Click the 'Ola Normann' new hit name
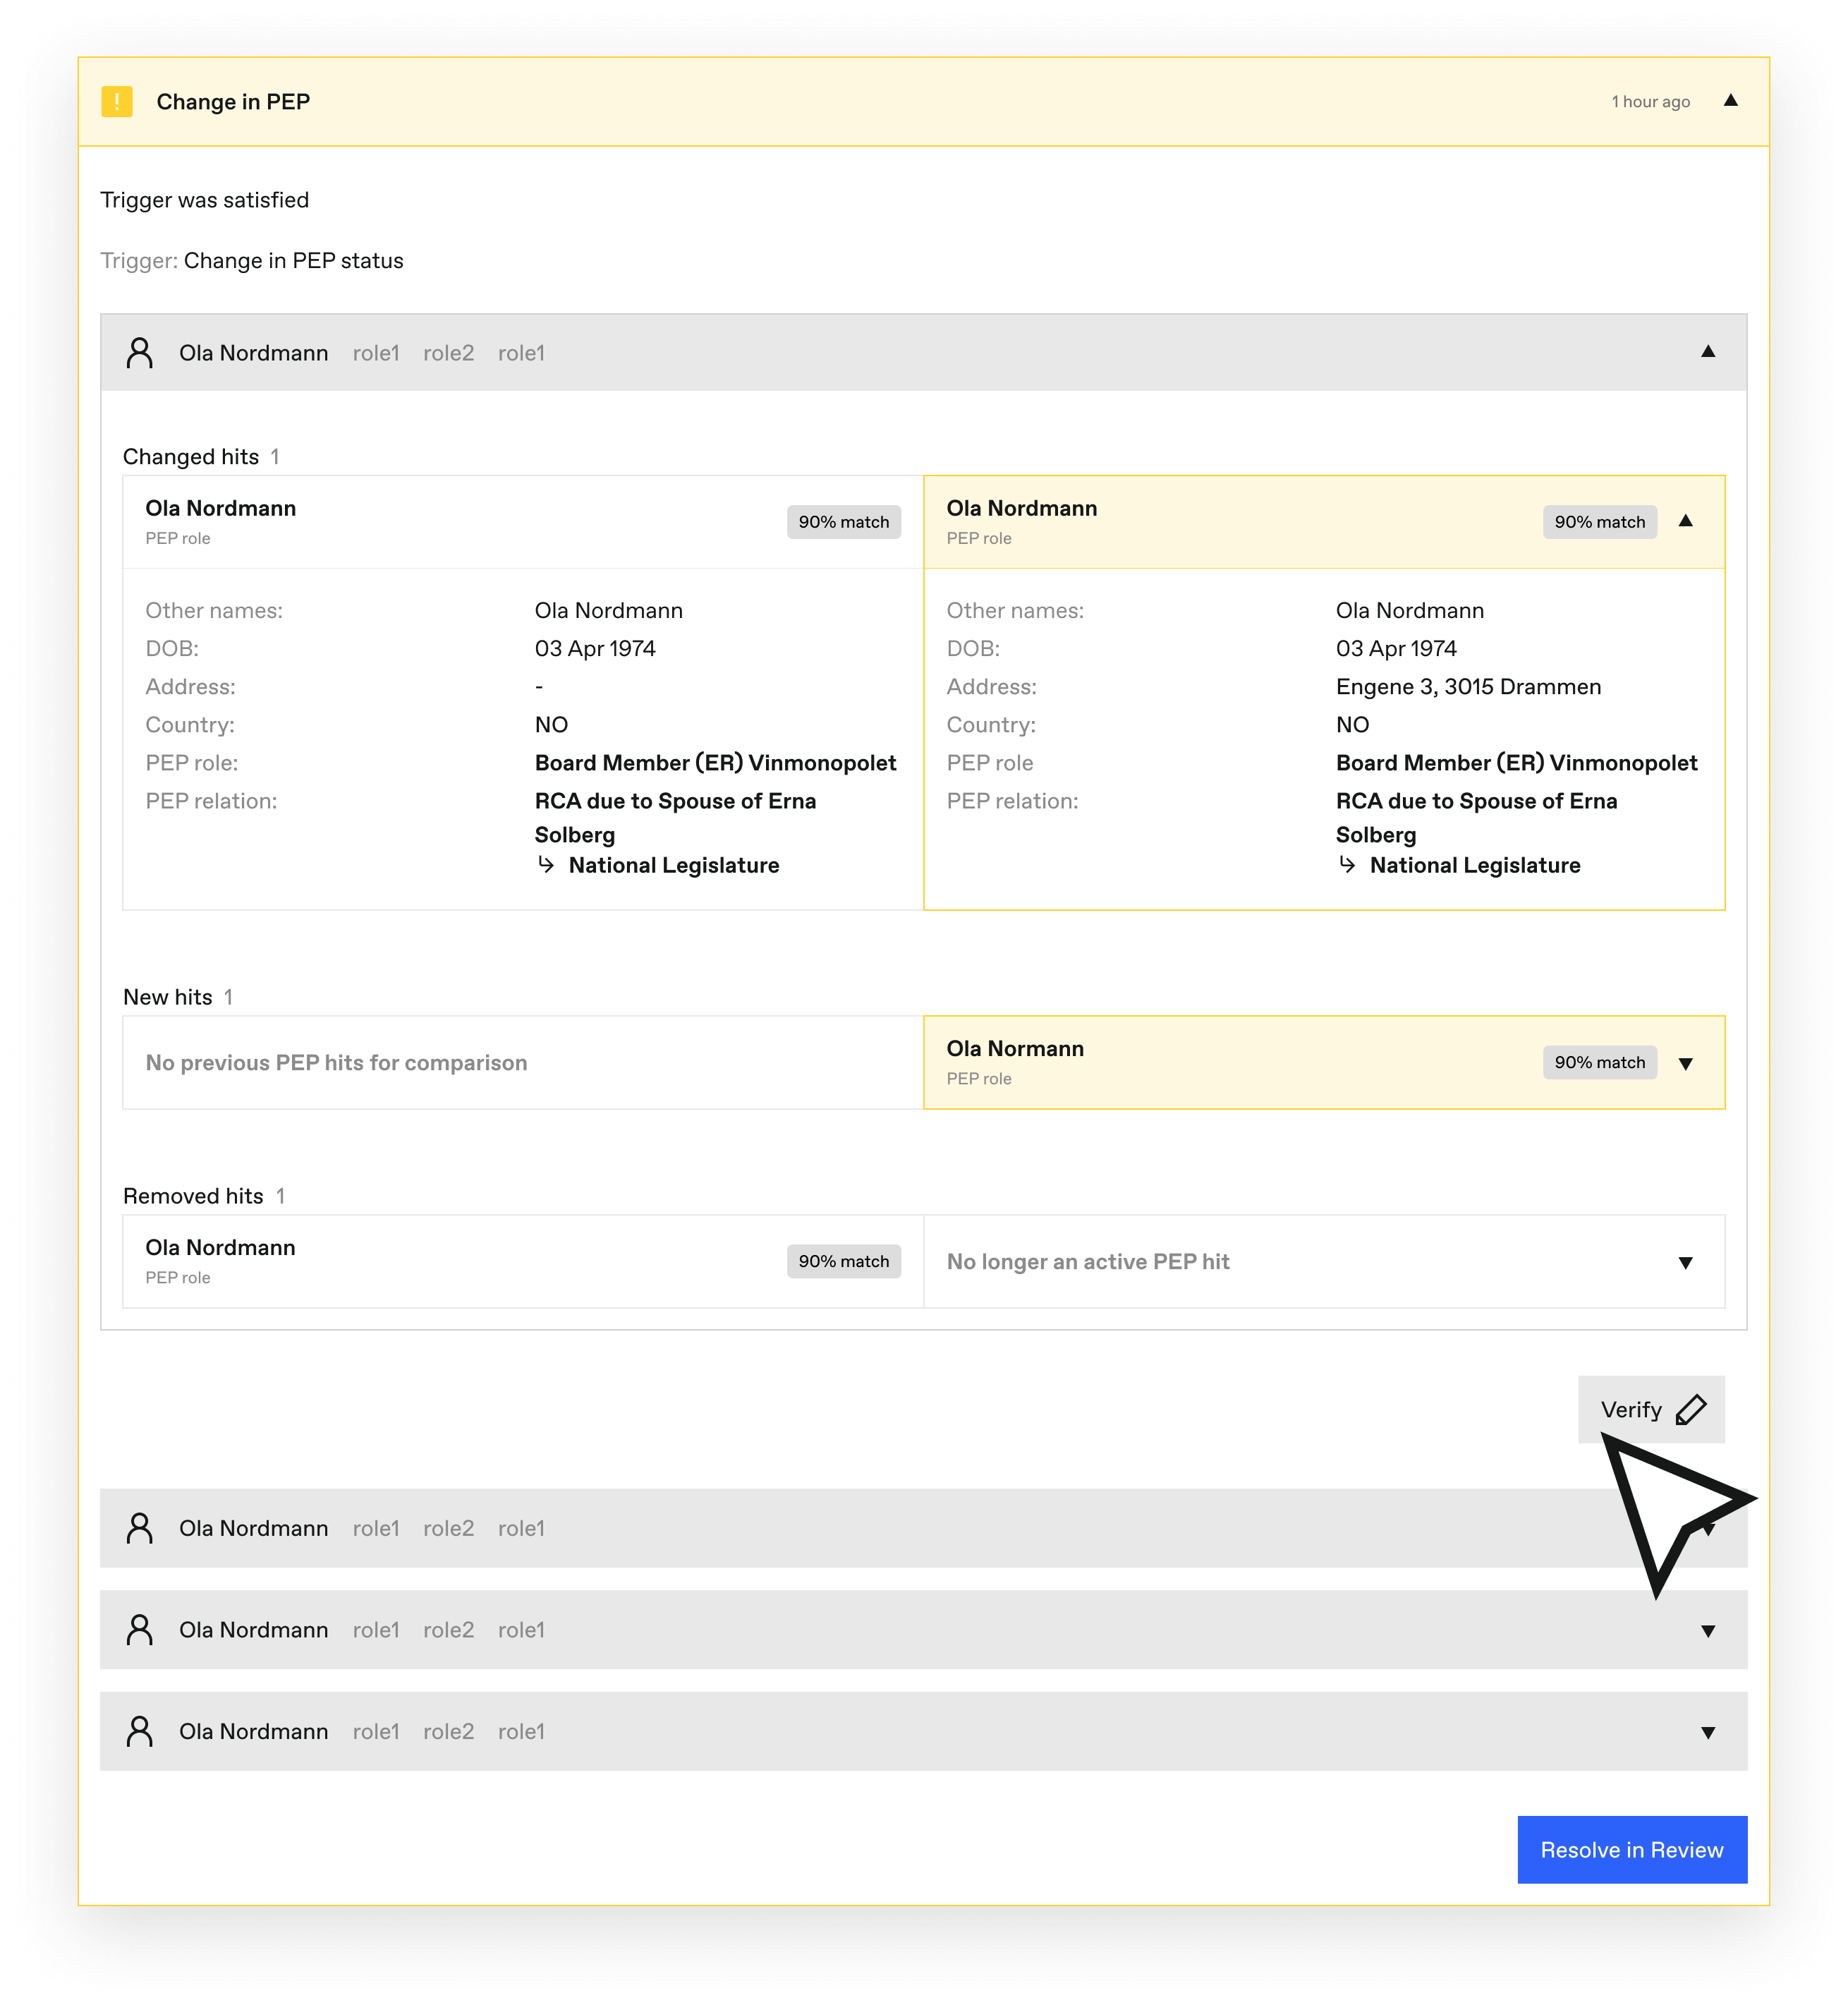Viewport: 1848px width, 2005px height. (x=1014, y=1048)
